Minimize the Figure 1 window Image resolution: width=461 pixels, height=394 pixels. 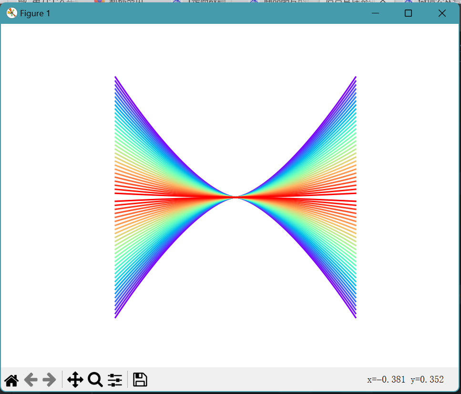tap(375, 13)
